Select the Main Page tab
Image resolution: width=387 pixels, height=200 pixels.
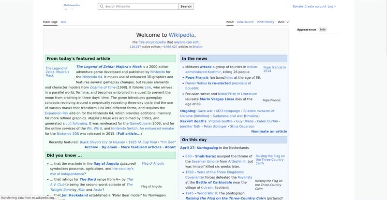pyautogui.click(x=50, y=22)
